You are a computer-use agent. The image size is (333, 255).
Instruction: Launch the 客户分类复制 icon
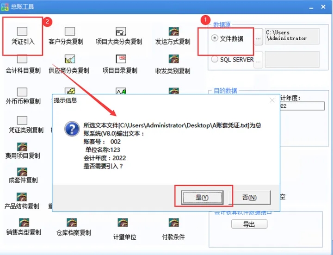66,36
